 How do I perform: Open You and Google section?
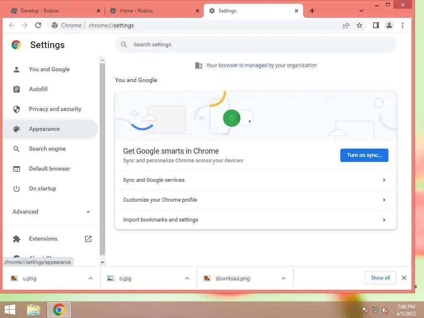coord(51,70)
